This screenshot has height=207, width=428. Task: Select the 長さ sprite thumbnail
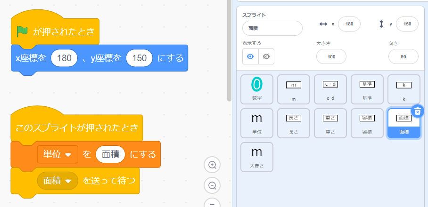point(294,123)
